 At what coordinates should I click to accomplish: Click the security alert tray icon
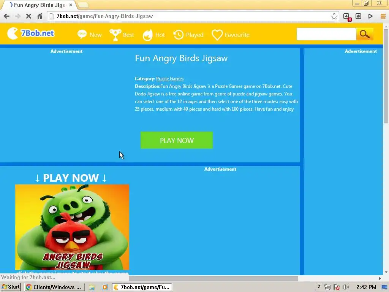(x=337, y=287)
